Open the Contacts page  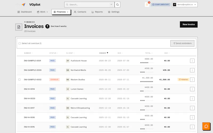point(80,12)
